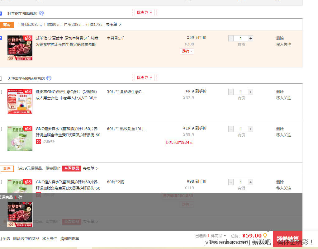This screenshot has height=249, width=318.
Task: Click the lightbulb icon beside total price
Action: [265, 235]
